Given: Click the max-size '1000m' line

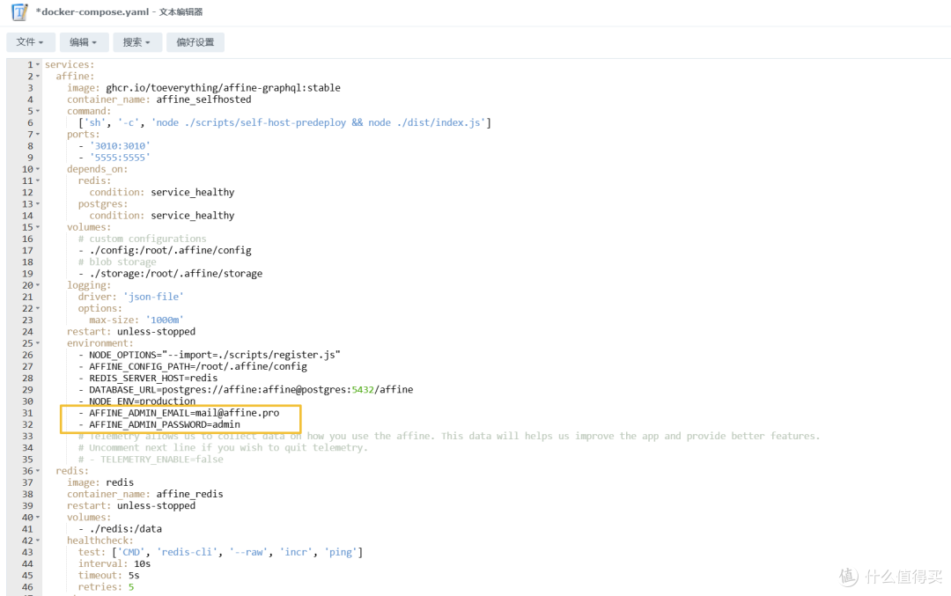Looking at the screenshot, I should pos(136,320).
